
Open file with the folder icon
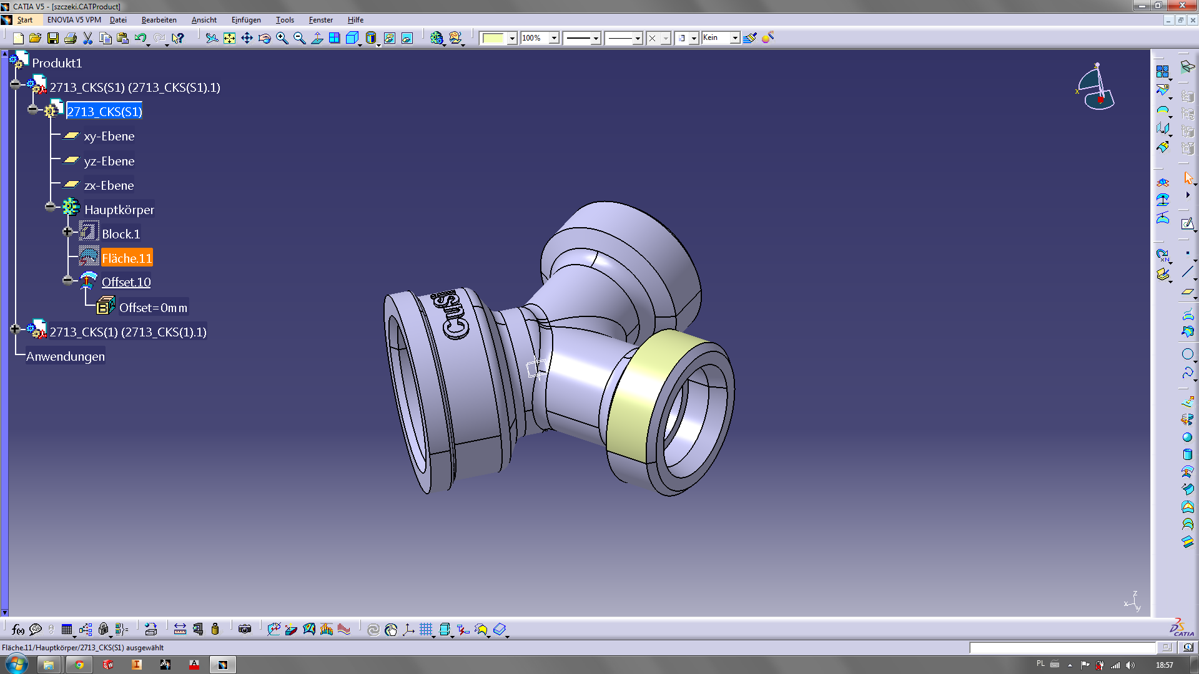pyautogui.click(x=36, y=38)
